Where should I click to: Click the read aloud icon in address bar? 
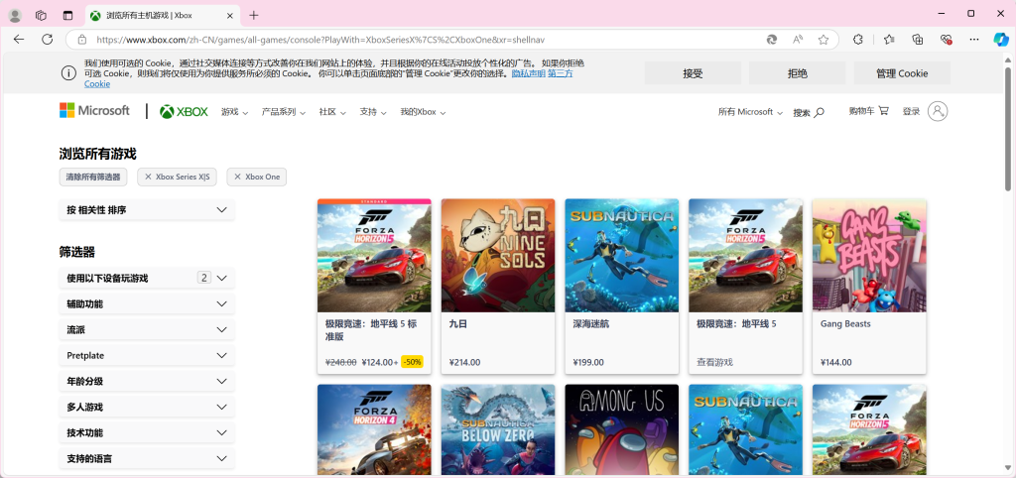798,40
